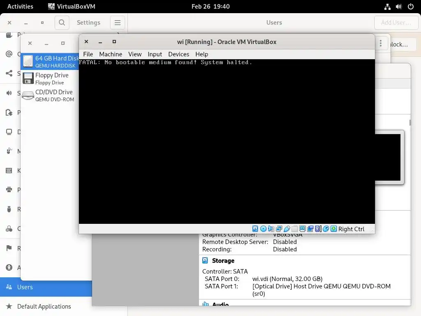421x316 pixels.
Task: Click the Storage section disk icon
Action: click(x=205, y=260)
